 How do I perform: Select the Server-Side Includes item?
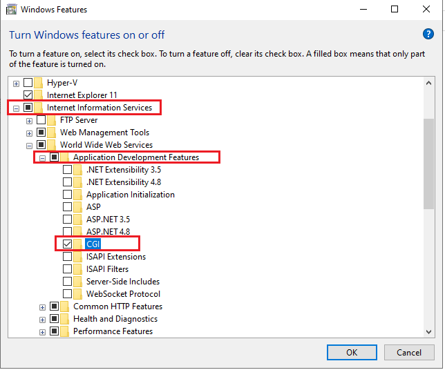pyautogui.click(x=123, y=281)
